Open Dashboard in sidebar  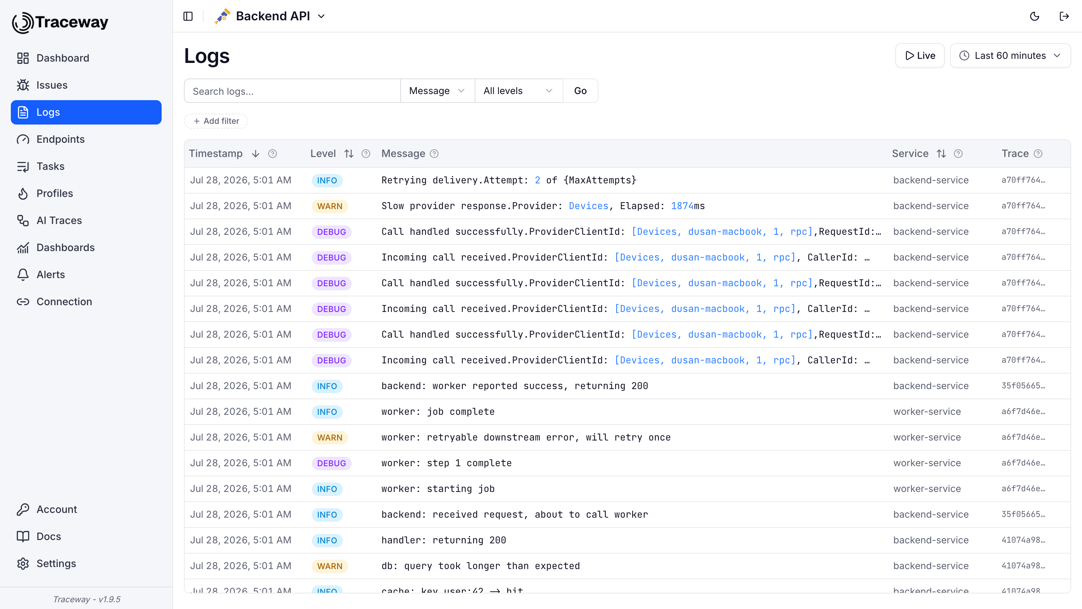[x=86, y=58]
